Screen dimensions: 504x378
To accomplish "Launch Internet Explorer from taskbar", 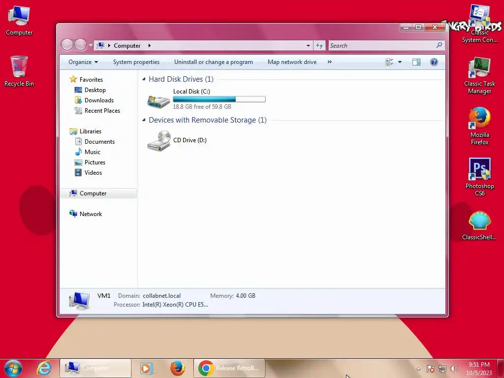I will coord(44,368).
